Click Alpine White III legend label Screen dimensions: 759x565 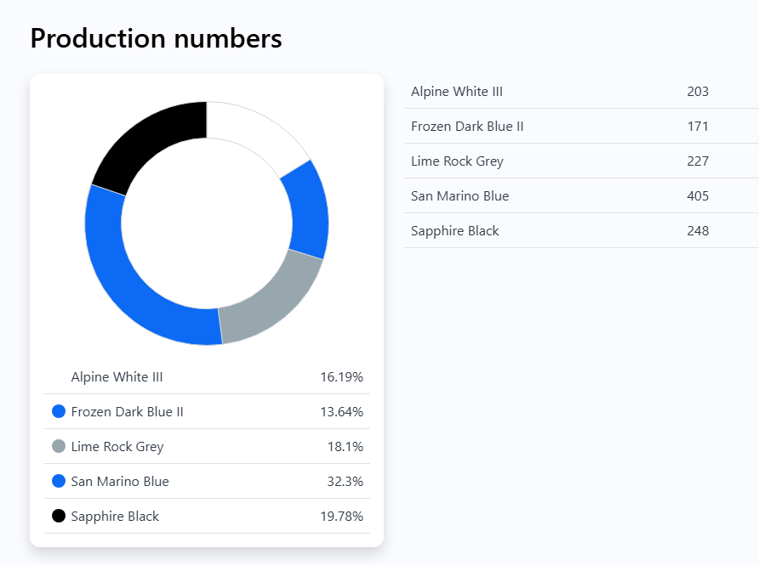(x=117, y=377)
